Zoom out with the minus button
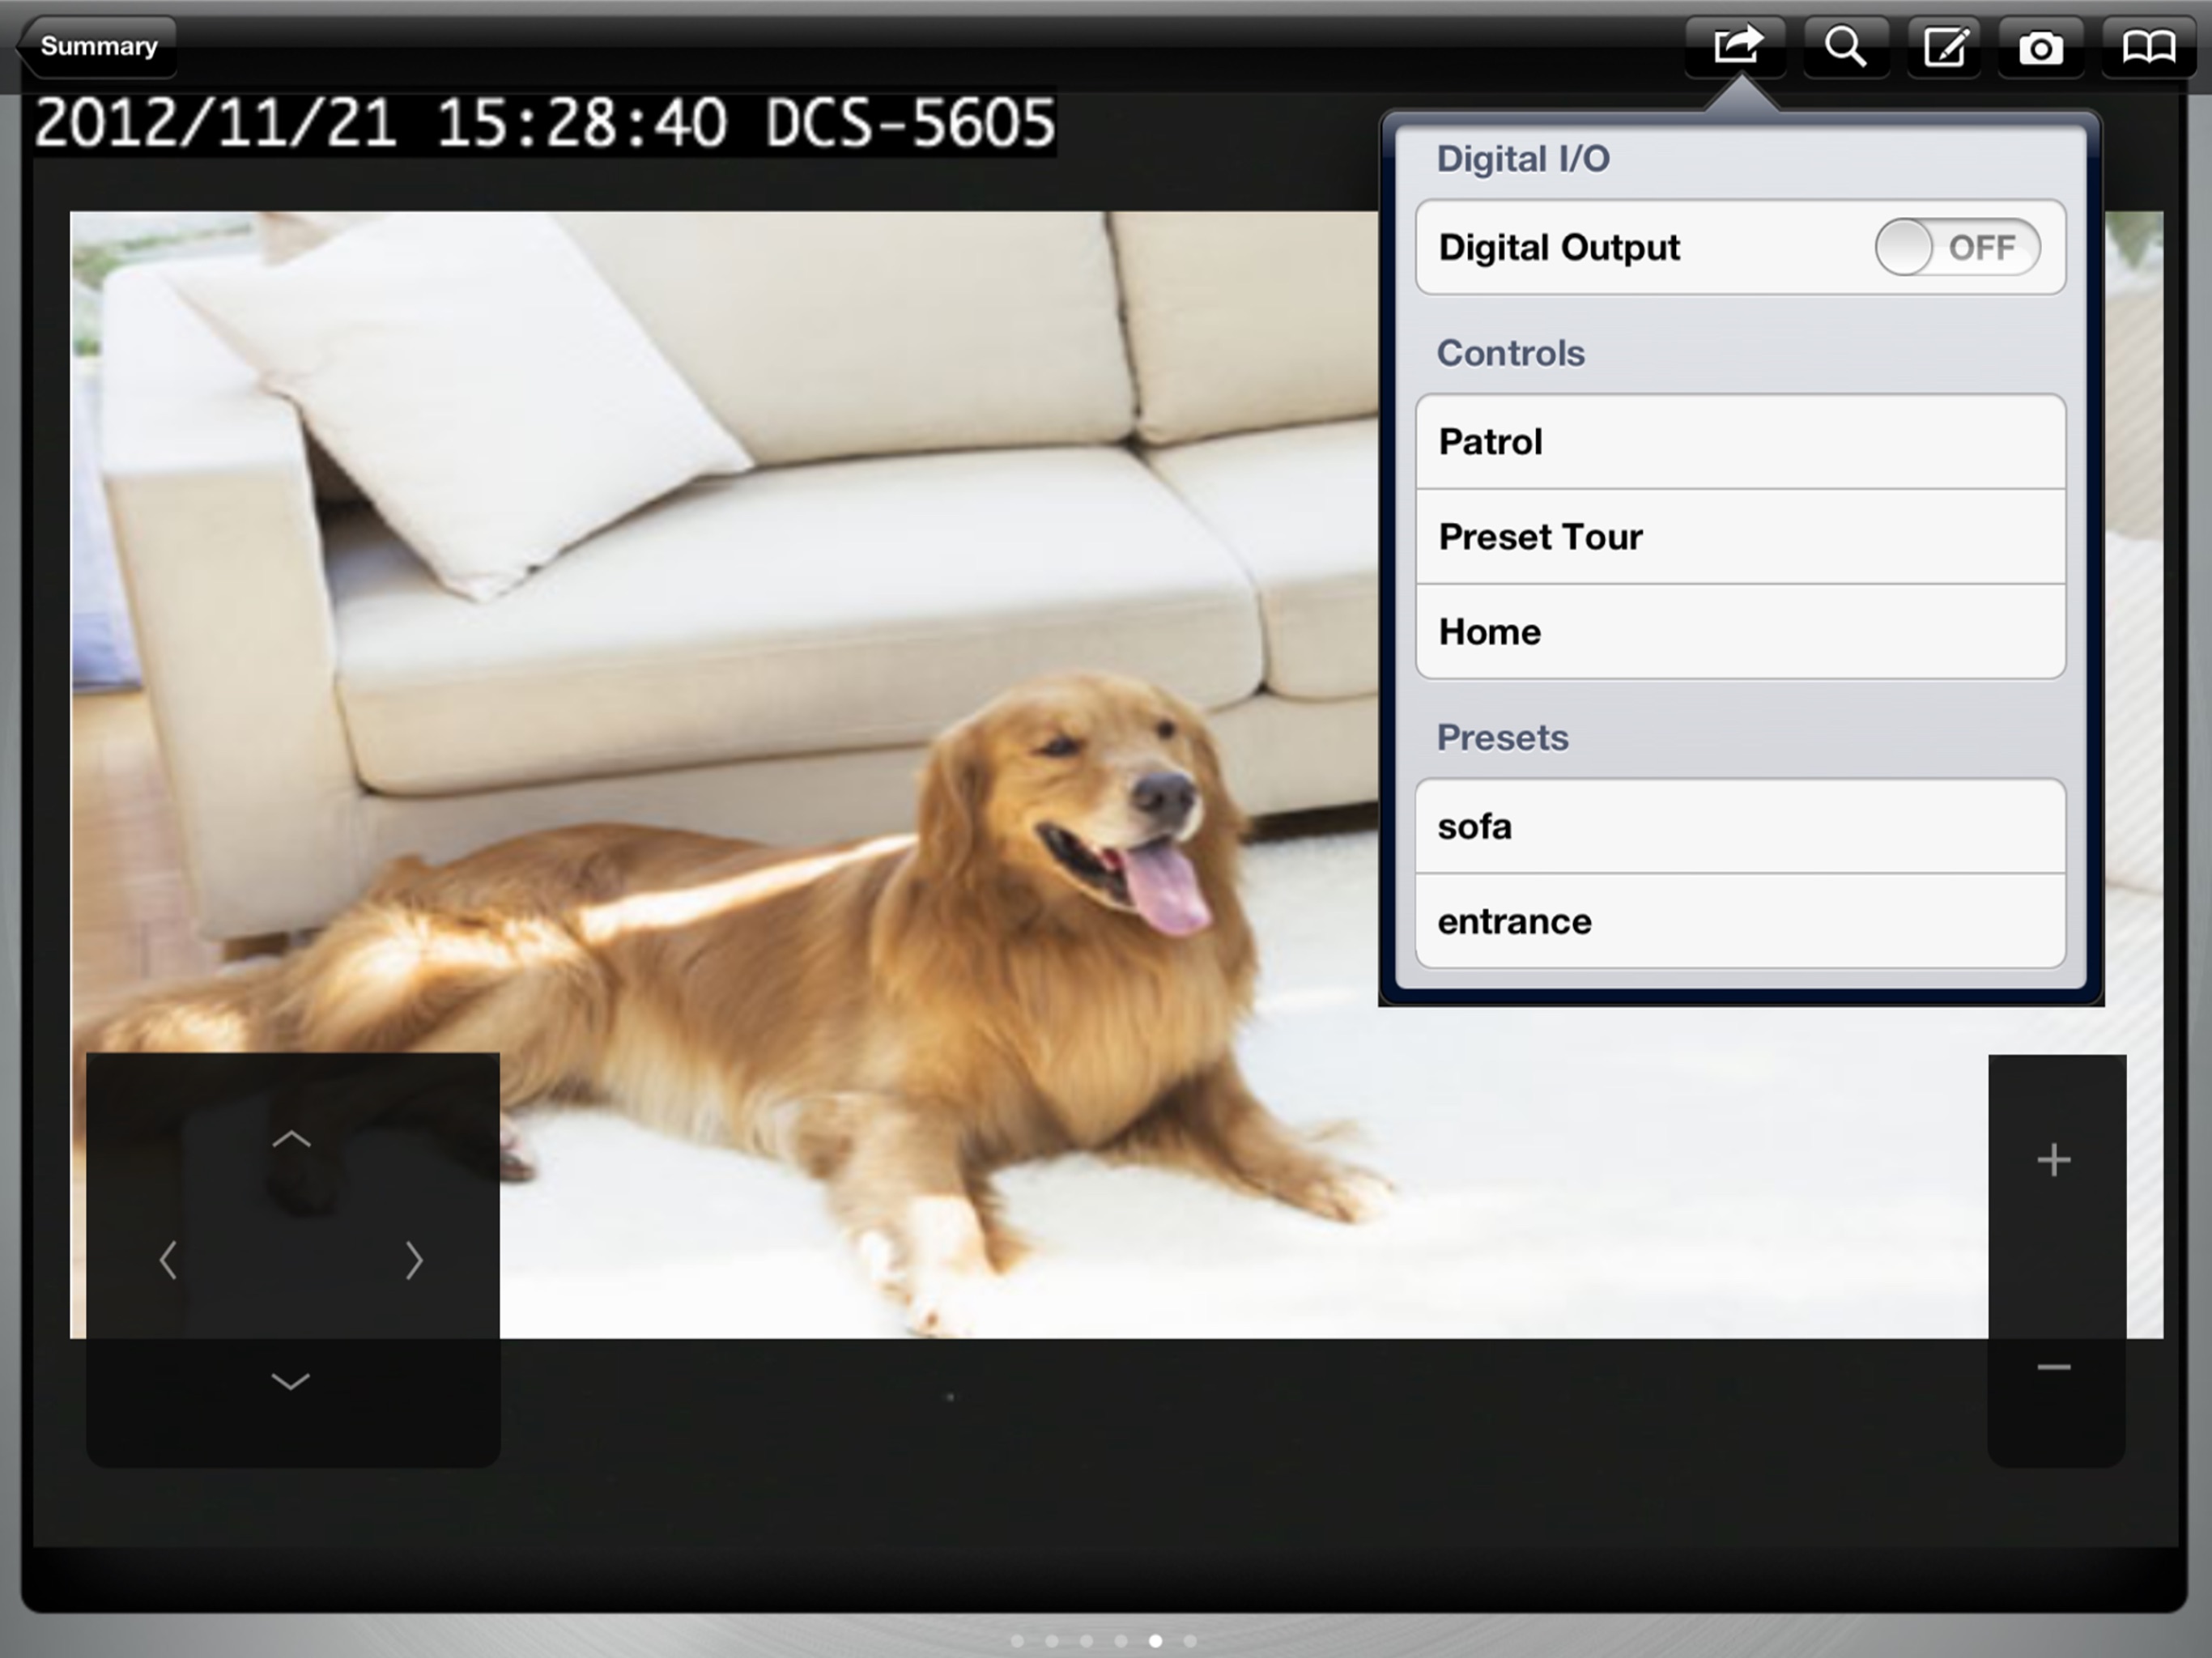This screenshot has width=2212, height=1658. [x=2054, y=1367]
